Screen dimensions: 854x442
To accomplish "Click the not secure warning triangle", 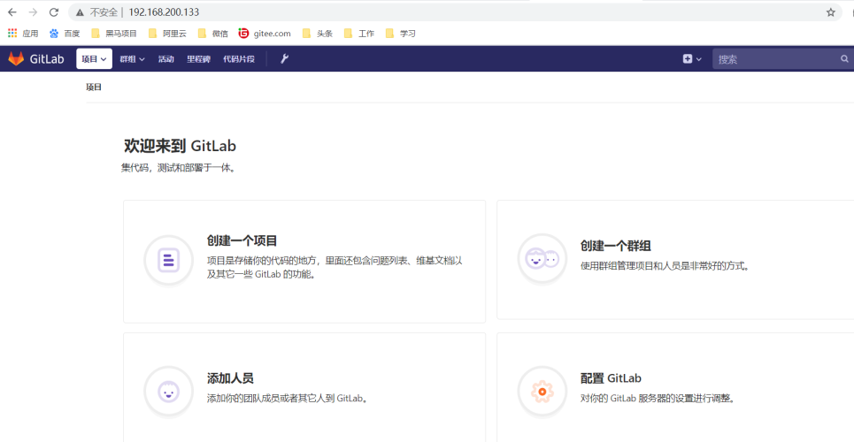I will tap(80, 12).
